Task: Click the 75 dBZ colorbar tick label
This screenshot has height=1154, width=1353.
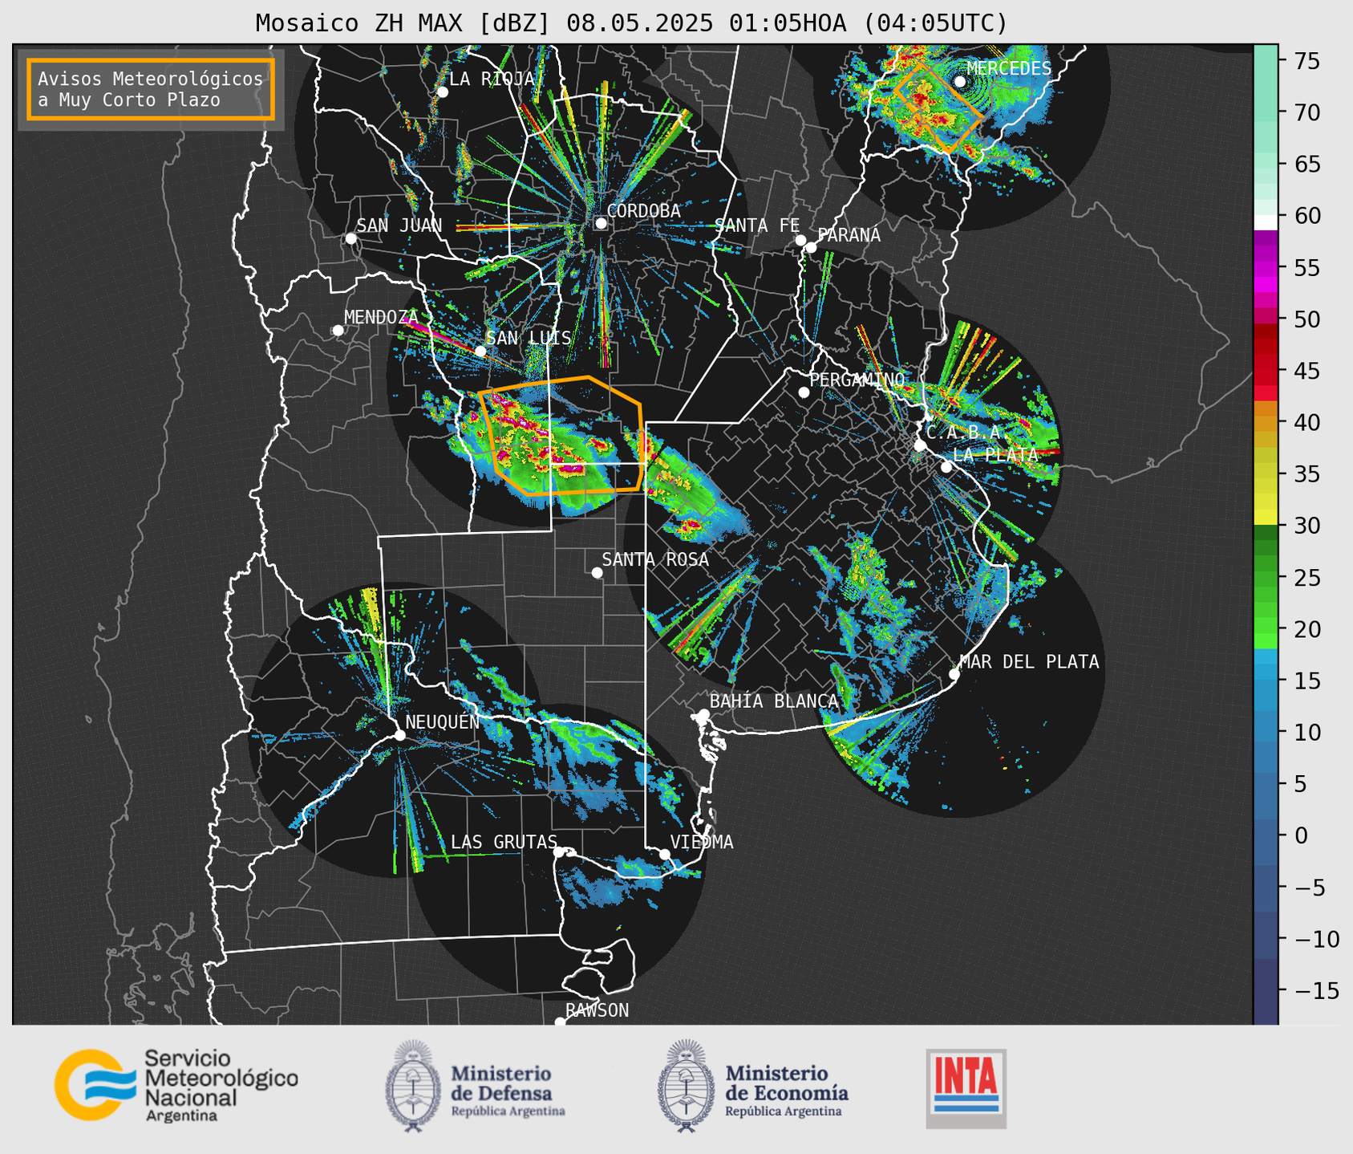Action: [1306, 61]
